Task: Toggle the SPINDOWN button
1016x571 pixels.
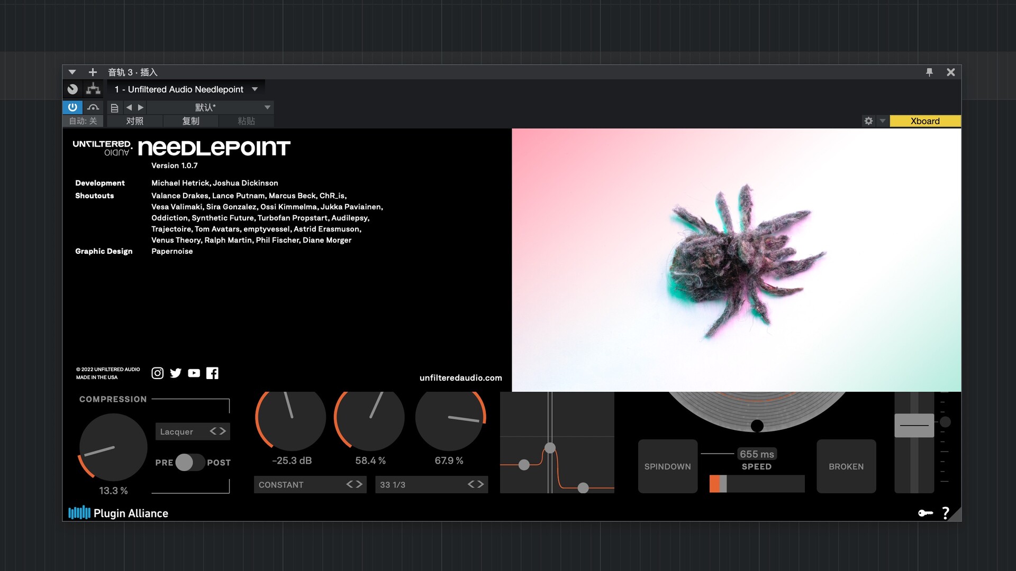Action: tap(667, 466)
